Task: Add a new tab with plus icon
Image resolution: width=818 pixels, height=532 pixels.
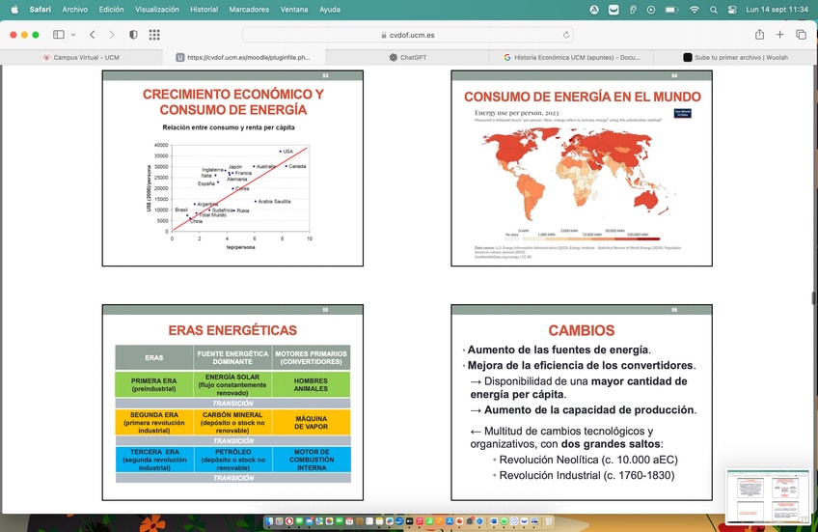Action: (780, 35)
